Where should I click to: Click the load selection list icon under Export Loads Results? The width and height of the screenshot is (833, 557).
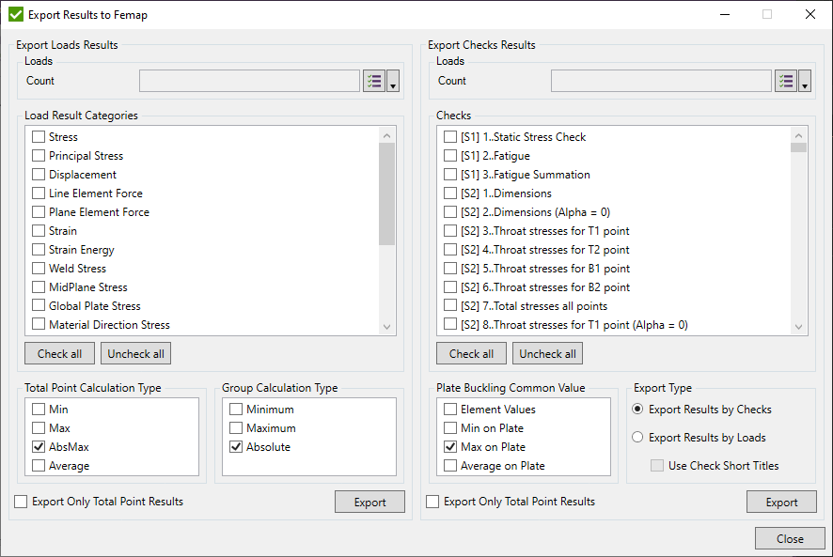click(x=374, y=81)
